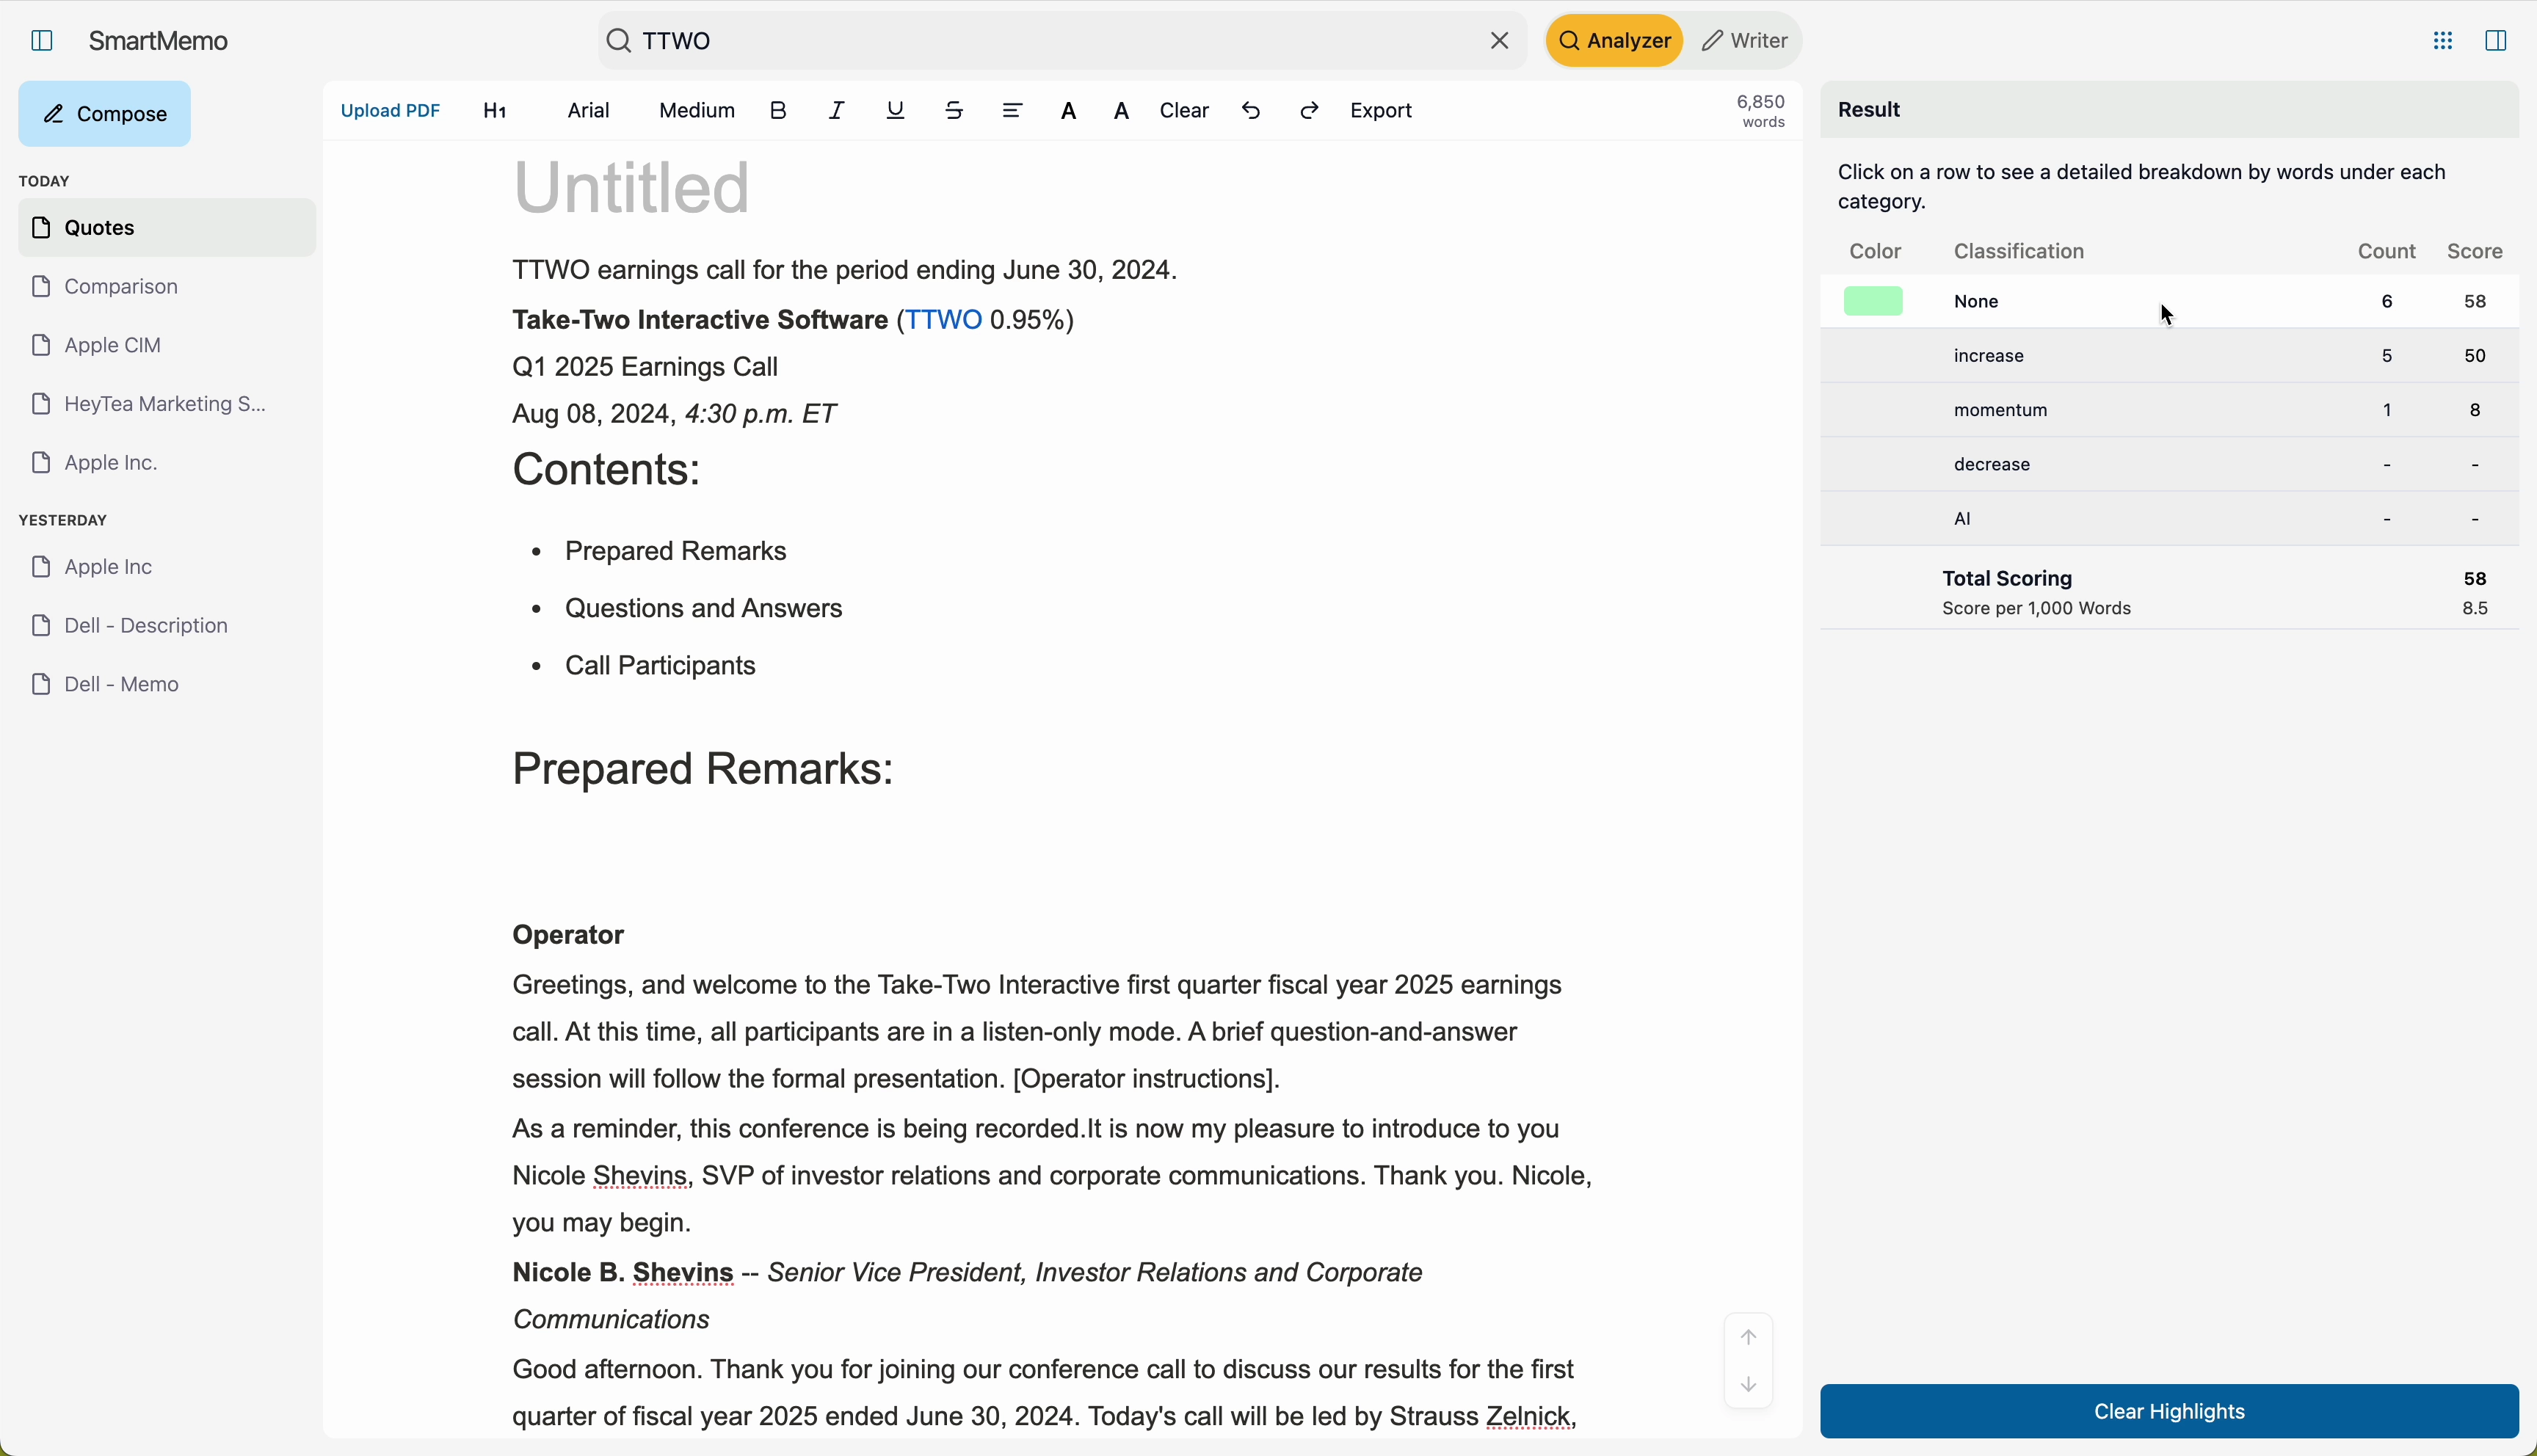This screenshot has height=1456, width=2537.
Task: Open the Dell - Memo document
Action: point(121,685)
